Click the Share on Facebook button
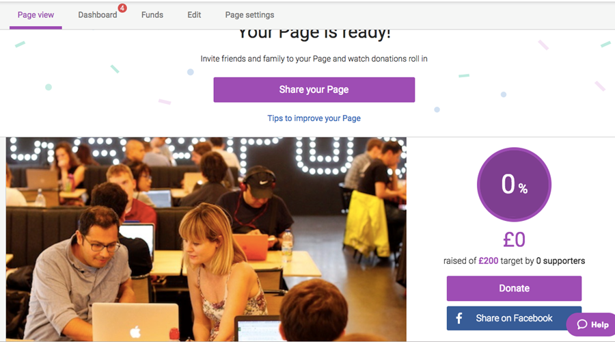Viewport: 615px width, 342px height. tap(514, 318)
